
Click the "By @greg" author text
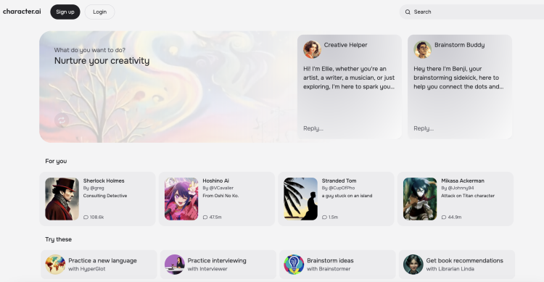coord(94,188)
